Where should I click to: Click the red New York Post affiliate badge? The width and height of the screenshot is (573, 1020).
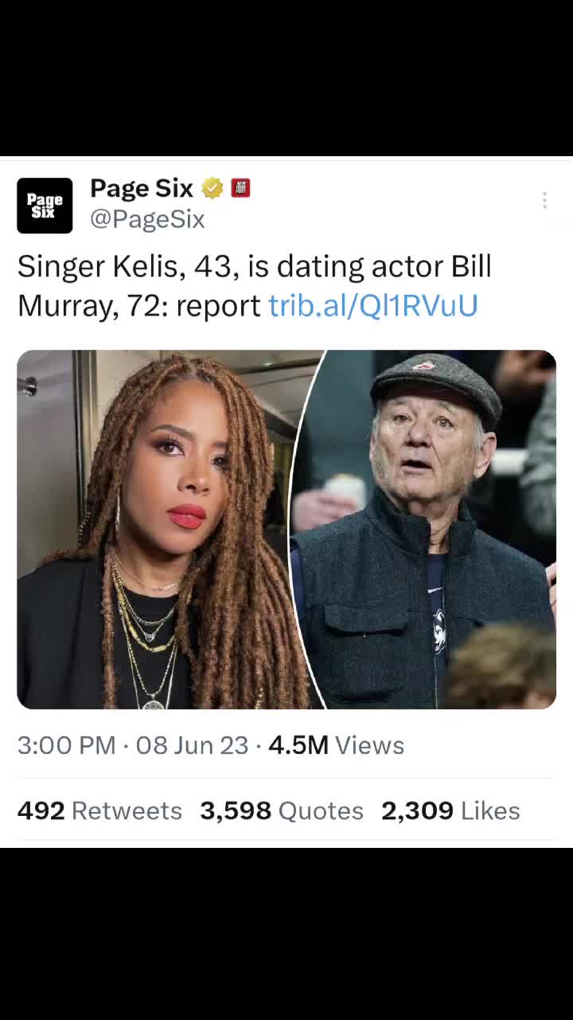[x=240, y=188]
